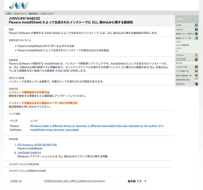Click the ベンダ情報 section heading

pyautogui.click(x=14, y=114)
